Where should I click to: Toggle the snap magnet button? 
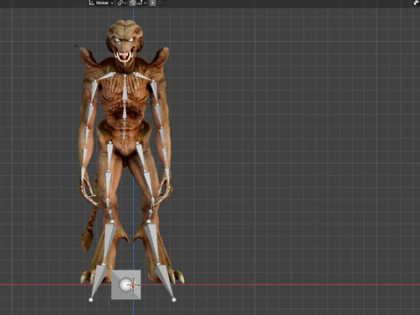click(x=133, y=3)
